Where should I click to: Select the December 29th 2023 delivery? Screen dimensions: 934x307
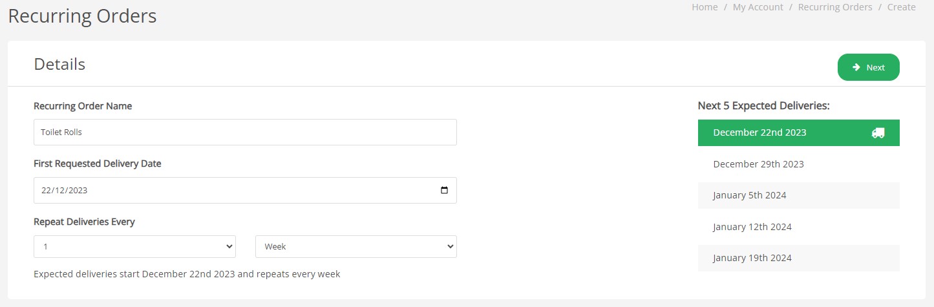coord(758,164)
